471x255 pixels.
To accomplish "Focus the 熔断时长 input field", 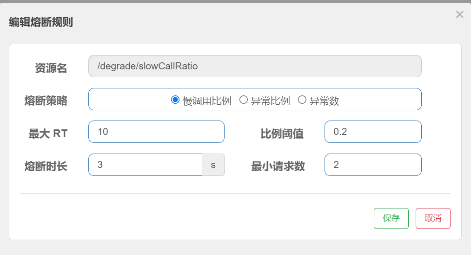I will point(145,165).
